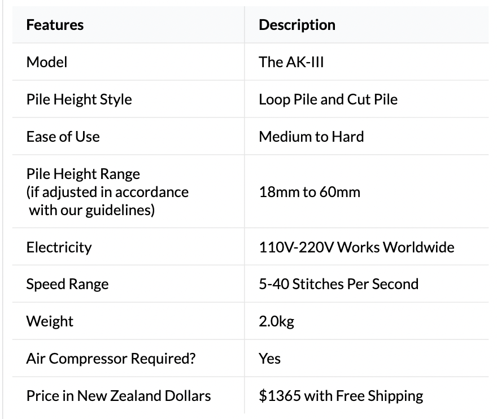The image size is (497, 419).
Task: Select the Electricity row label
Action: pyautogui.click(x=59, y=247)
